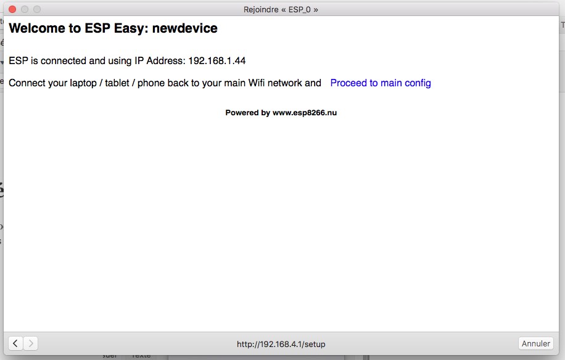The image size is (565, 360).
Task: Click the "Texte" tab visible behind the window
Action: coord(142,355)
